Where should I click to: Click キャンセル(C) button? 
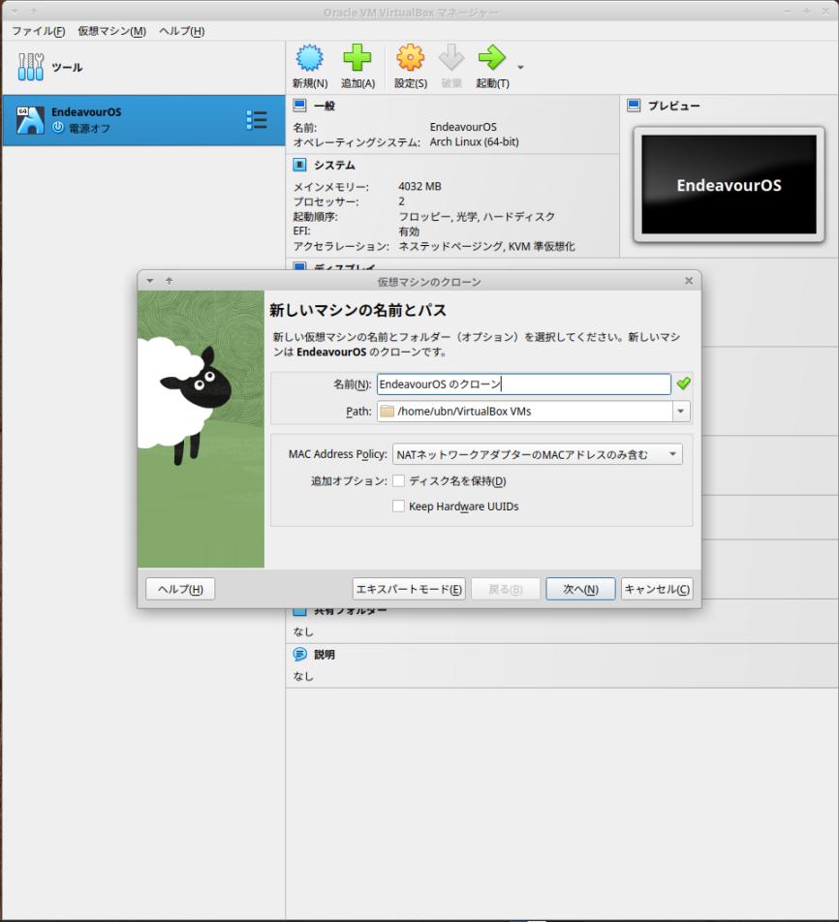[x=657, y=589]
